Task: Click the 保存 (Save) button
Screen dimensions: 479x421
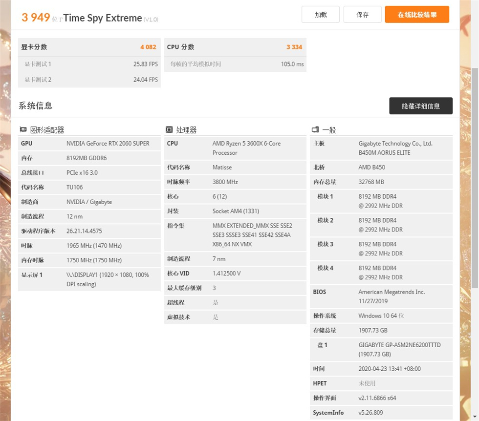Action: [362, 14]
